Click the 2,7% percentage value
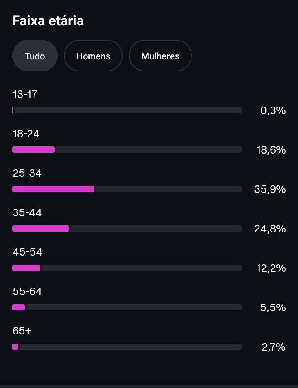This screenshot has width=298, height=388. [273, 347]
